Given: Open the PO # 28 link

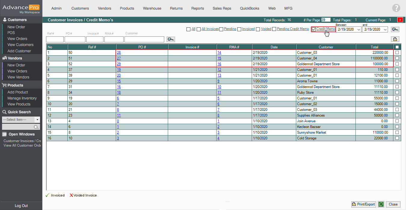Looking at the screenshot, I should tap(118, 53).
